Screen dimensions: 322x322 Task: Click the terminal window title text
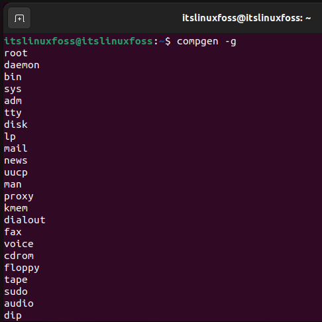pyautogui.click(x=246, y=18)
